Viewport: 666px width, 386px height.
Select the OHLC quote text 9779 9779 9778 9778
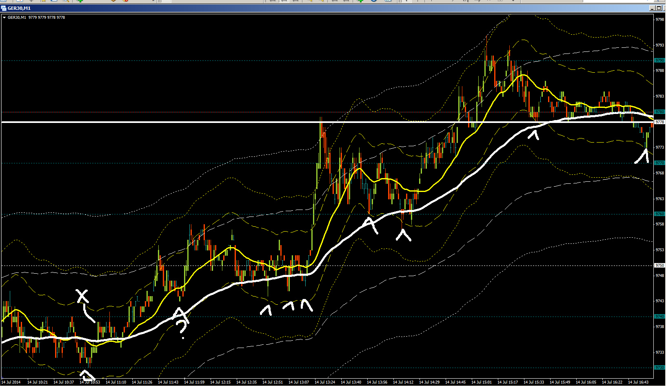[47, 18]
